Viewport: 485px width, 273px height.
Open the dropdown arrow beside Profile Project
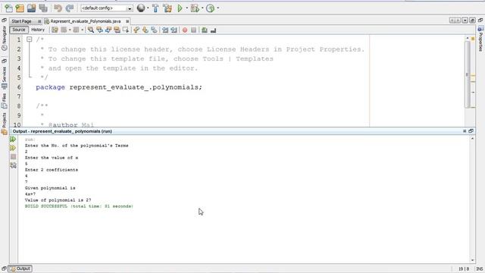click(x=217, y=8)
